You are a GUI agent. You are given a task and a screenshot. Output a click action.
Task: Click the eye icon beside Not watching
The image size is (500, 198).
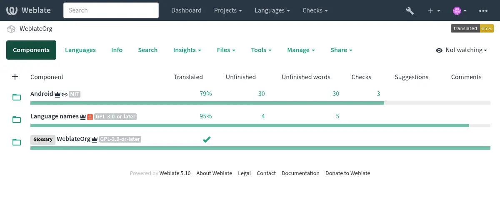pos(439,50)
